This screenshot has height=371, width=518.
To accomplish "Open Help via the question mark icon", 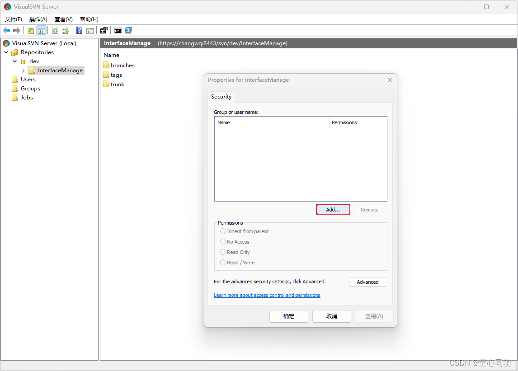I will (79, 31).
